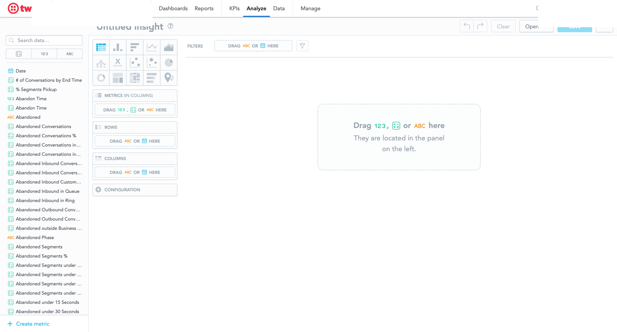Select the Column chart visualization
The image size is (617, 332).
point(118,47)
